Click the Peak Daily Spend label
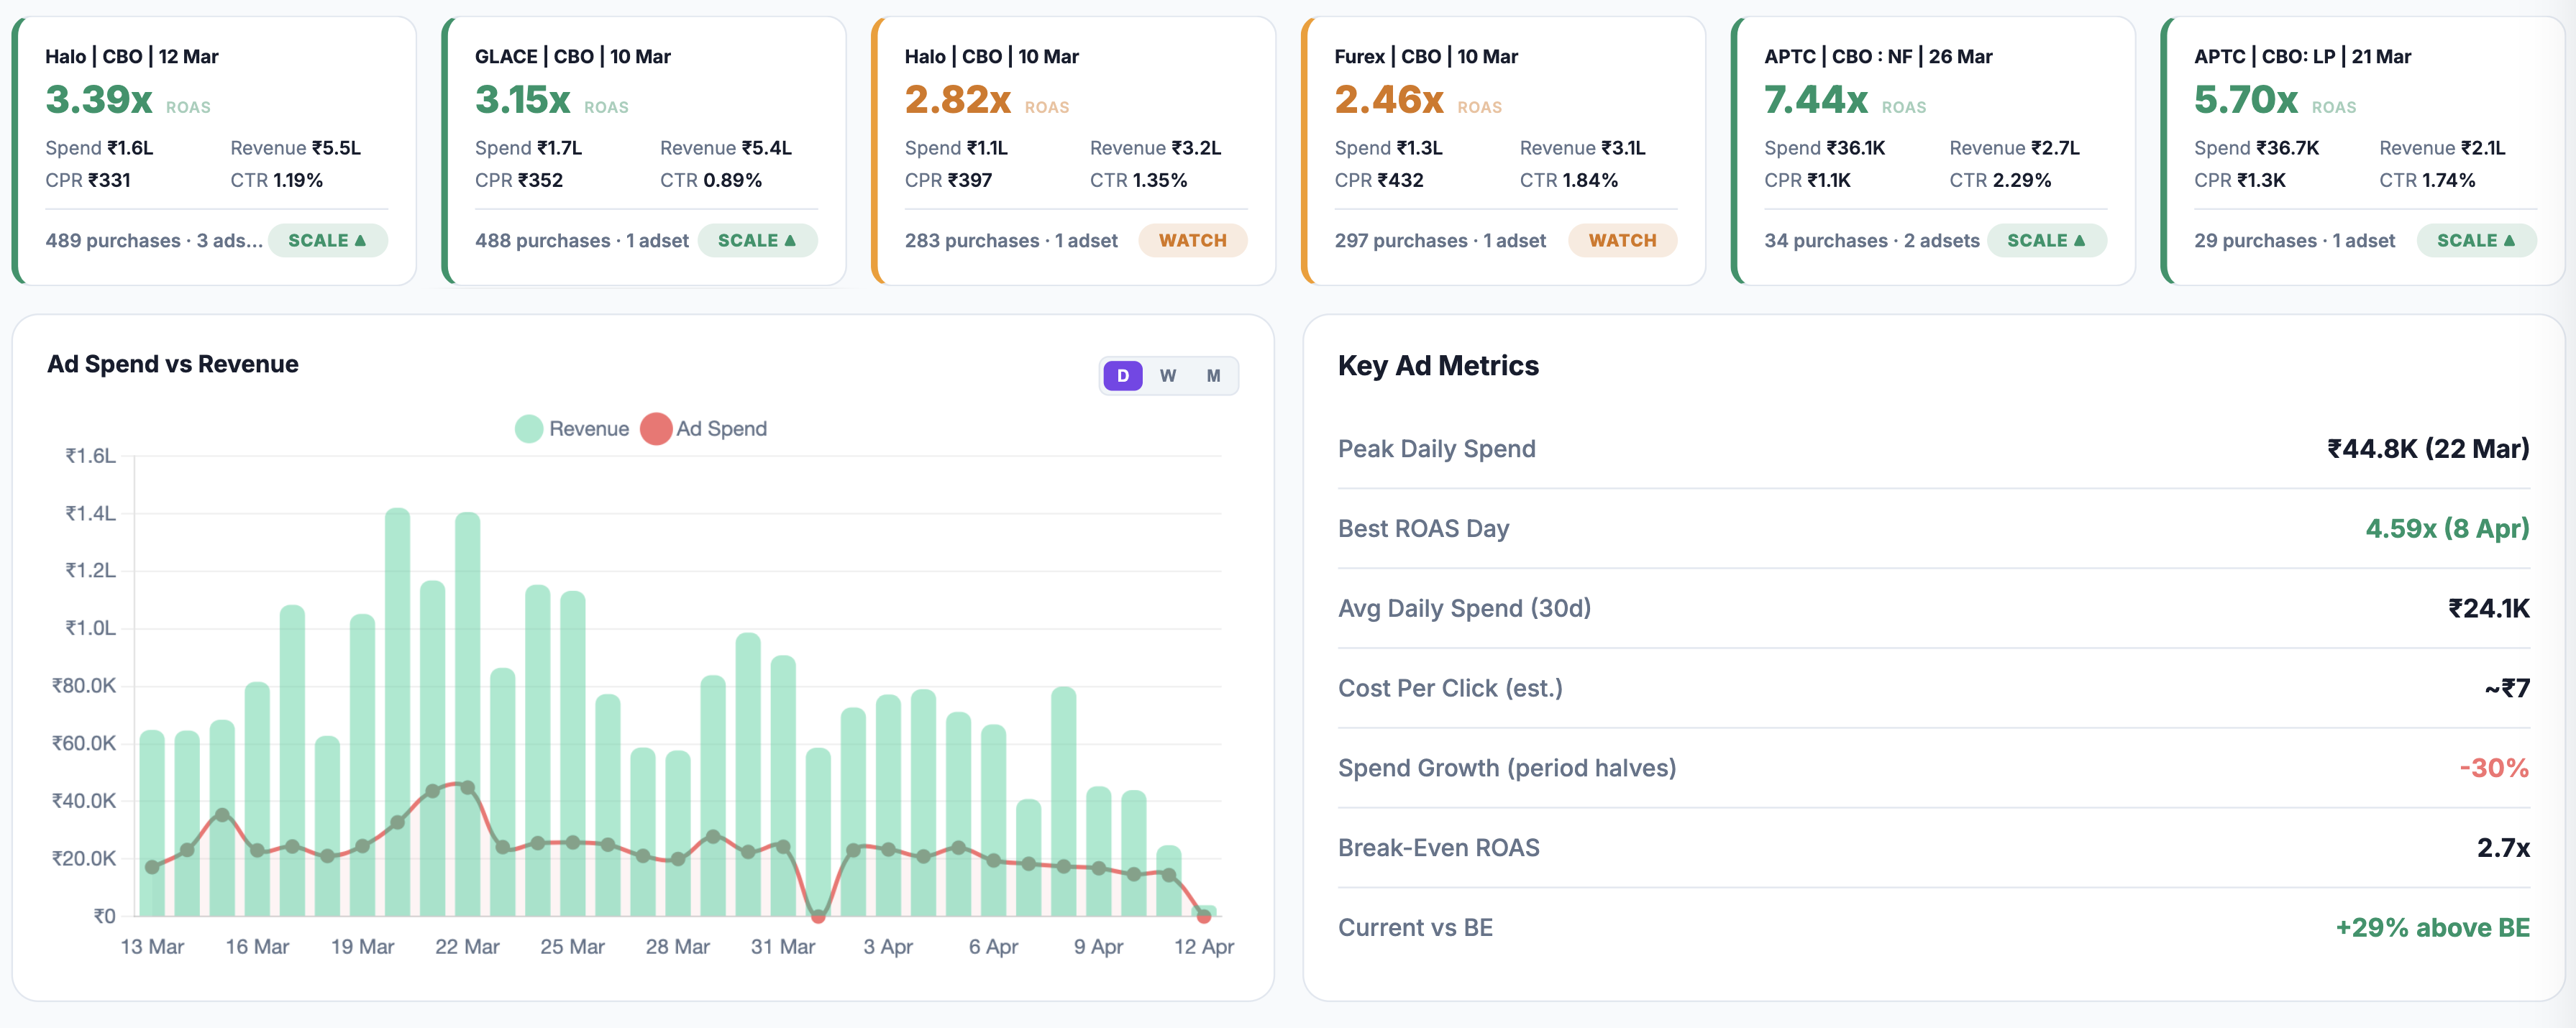2576x1028 pixels. [x=1436, y=449]
